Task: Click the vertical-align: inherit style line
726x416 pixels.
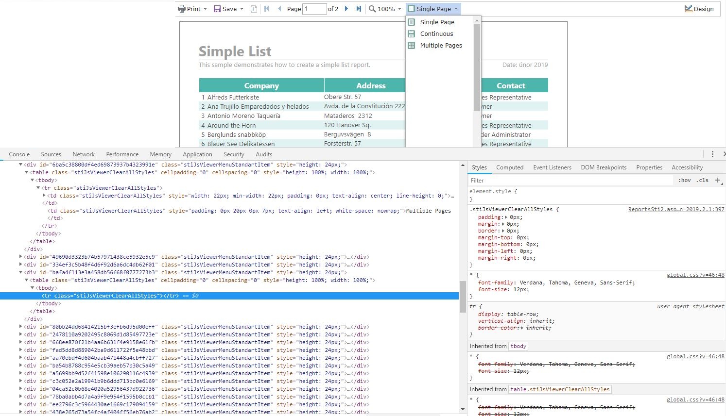Action: (516, 321)
